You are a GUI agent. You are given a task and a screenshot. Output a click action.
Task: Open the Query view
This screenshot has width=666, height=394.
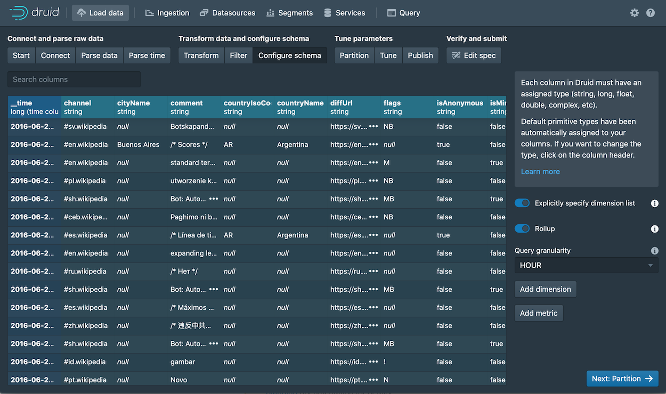click(403, 13)
